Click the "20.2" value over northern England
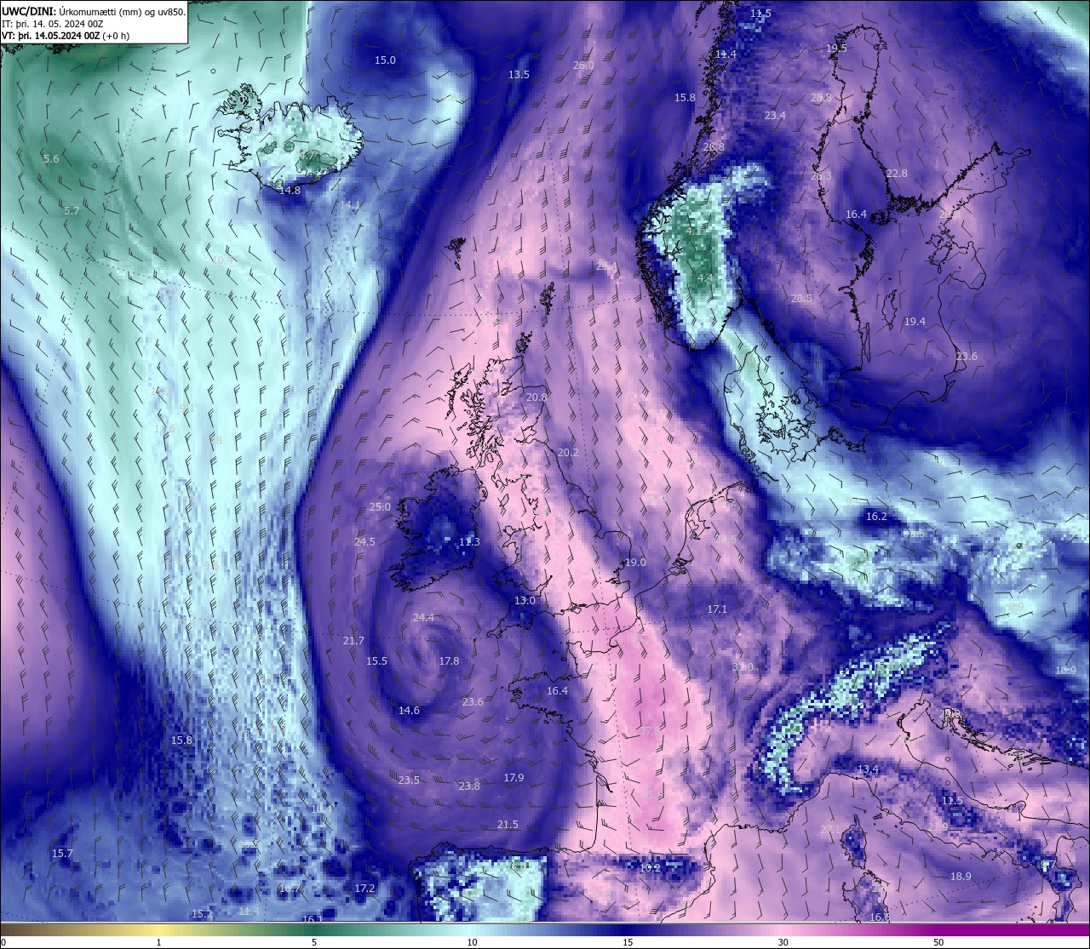This screenshot has height=949, width=1090. click(568, 453)
